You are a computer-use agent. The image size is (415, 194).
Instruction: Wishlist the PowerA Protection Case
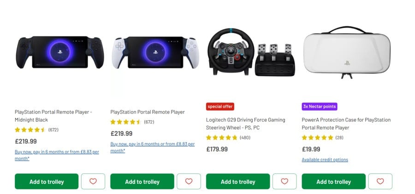pos(380,181)
